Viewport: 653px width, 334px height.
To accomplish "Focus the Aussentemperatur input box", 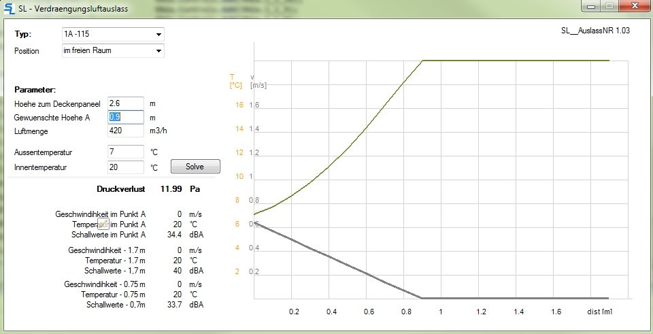I will [125, 152].
